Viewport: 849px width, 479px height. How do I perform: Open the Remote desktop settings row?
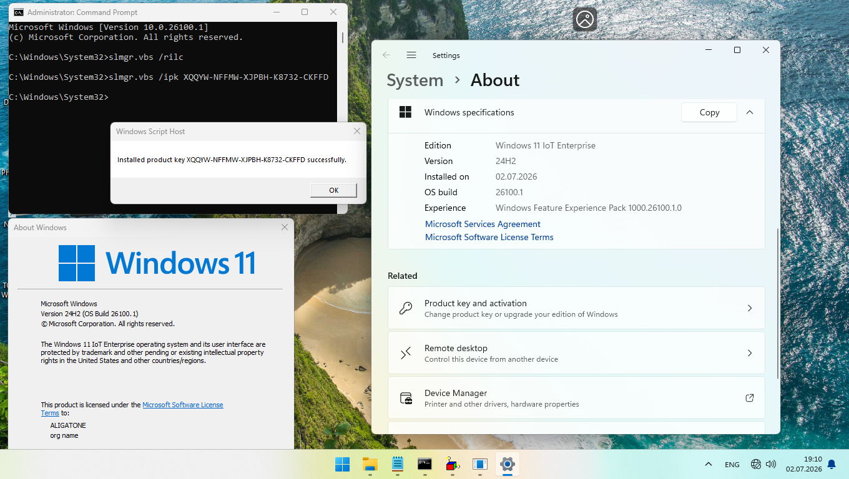[x=576, y=353]
